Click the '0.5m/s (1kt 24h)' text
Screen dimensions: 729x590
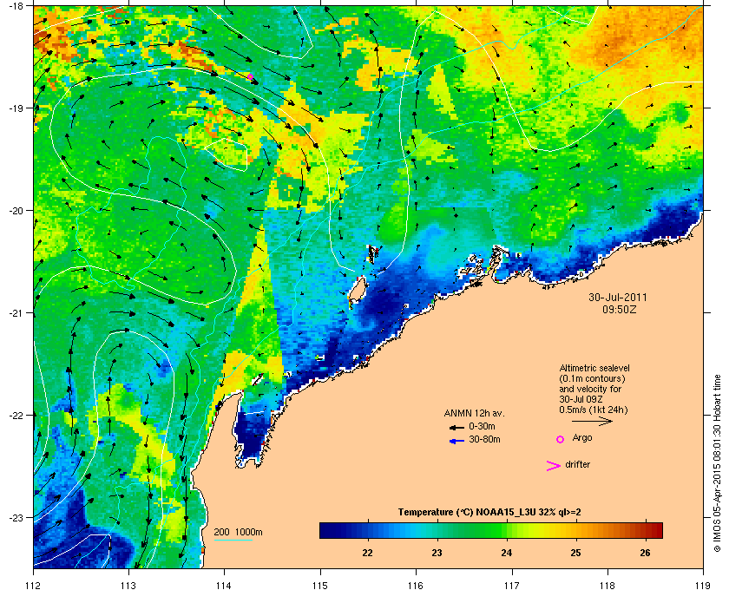coord(594,410)
